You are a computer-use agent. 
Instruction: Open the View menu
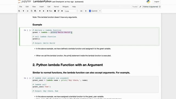(34, 7)
